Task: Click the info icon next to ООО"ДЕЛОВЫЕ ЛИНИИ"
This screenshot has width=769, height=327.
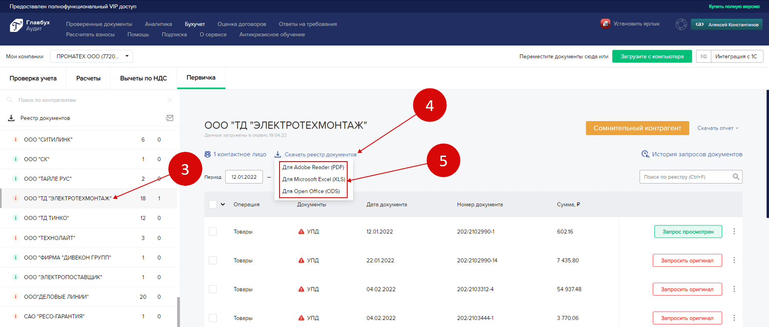Action: [x=16, y=296]
